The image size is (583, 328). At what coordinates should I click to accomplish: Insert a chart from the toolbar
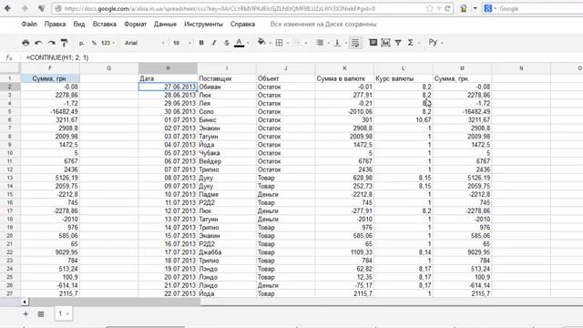click(x=385, y=43)
